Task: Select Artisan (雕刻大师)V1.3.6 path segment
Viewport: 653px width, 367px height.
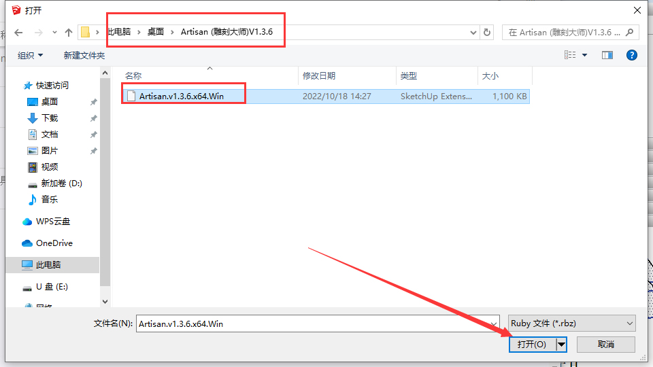Action: (227, 32)
